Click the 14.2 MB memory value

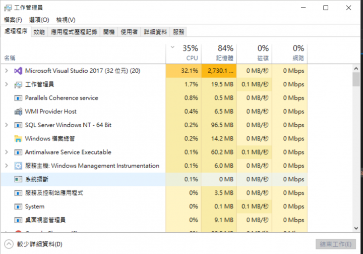click(x=222, y=139)
